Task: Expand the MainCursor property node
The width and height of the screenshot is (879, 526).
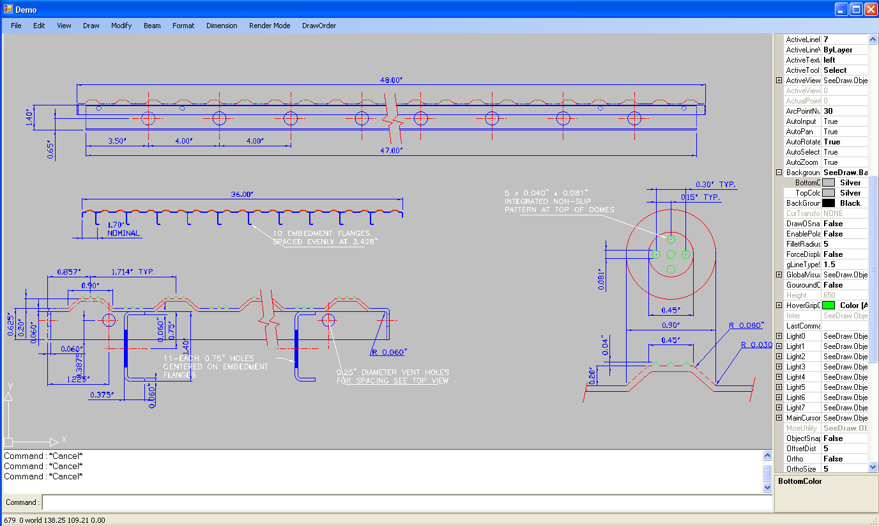Action: 779,418
